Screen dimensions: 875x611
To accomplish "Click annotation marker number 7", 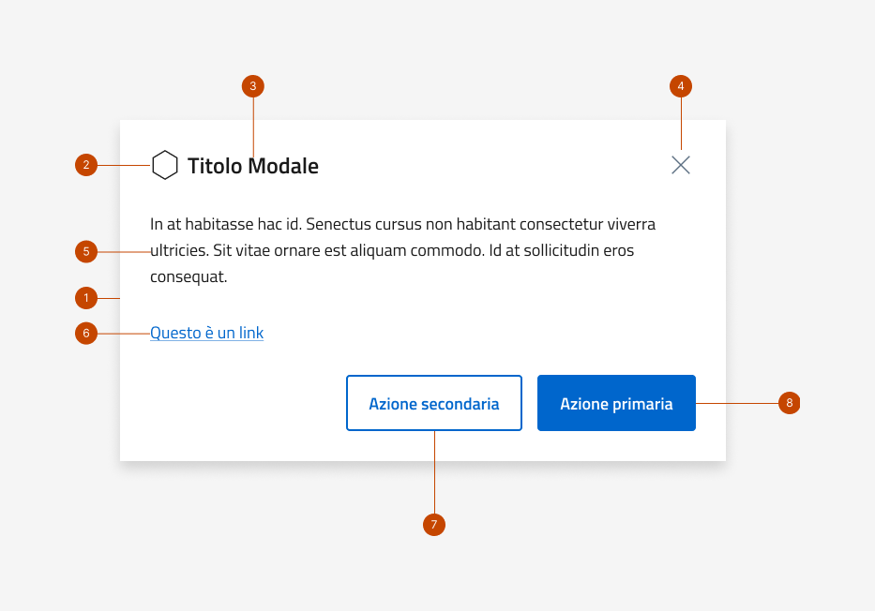I will coord(434,525).
